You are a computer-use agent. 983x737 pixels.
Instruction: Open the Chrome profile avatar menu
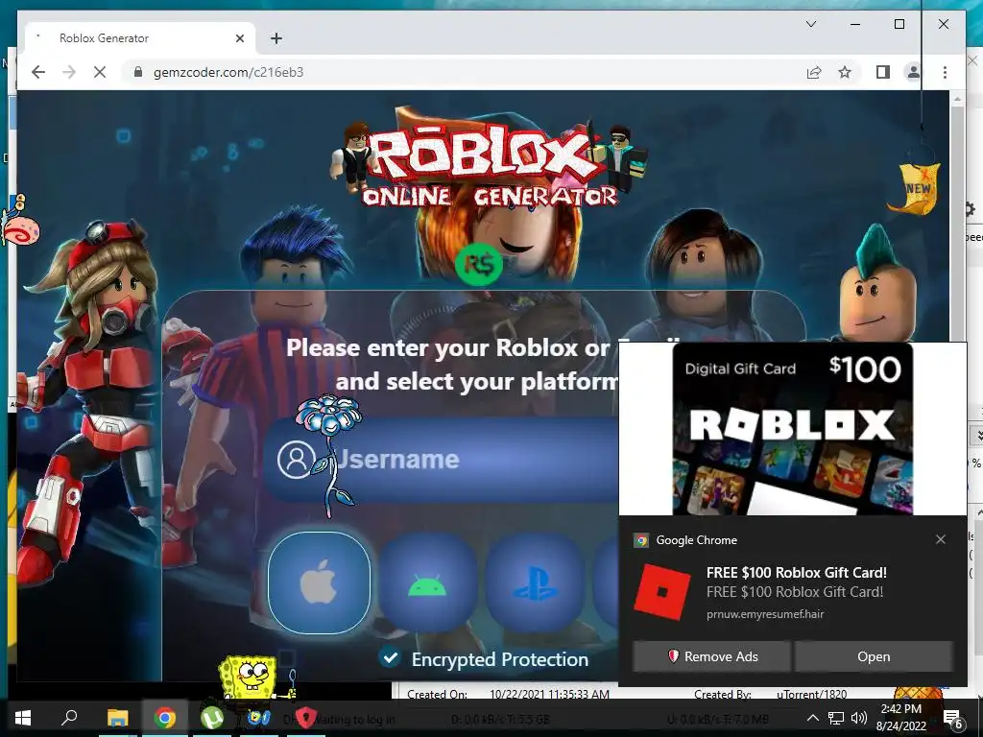tap(914, 72)
